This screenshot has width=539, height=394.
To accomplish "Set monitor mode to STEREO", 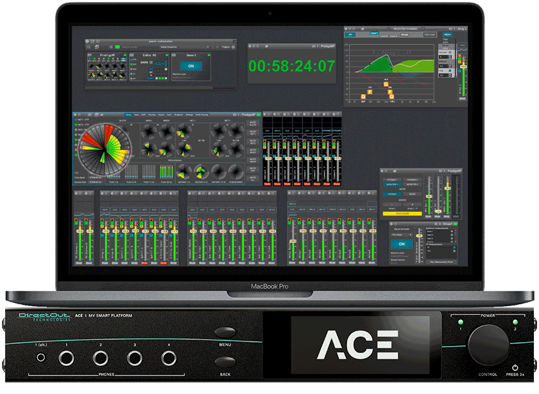I will click(392, 194).
